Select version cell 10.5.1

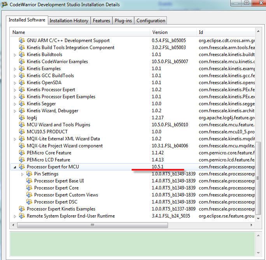157,167
